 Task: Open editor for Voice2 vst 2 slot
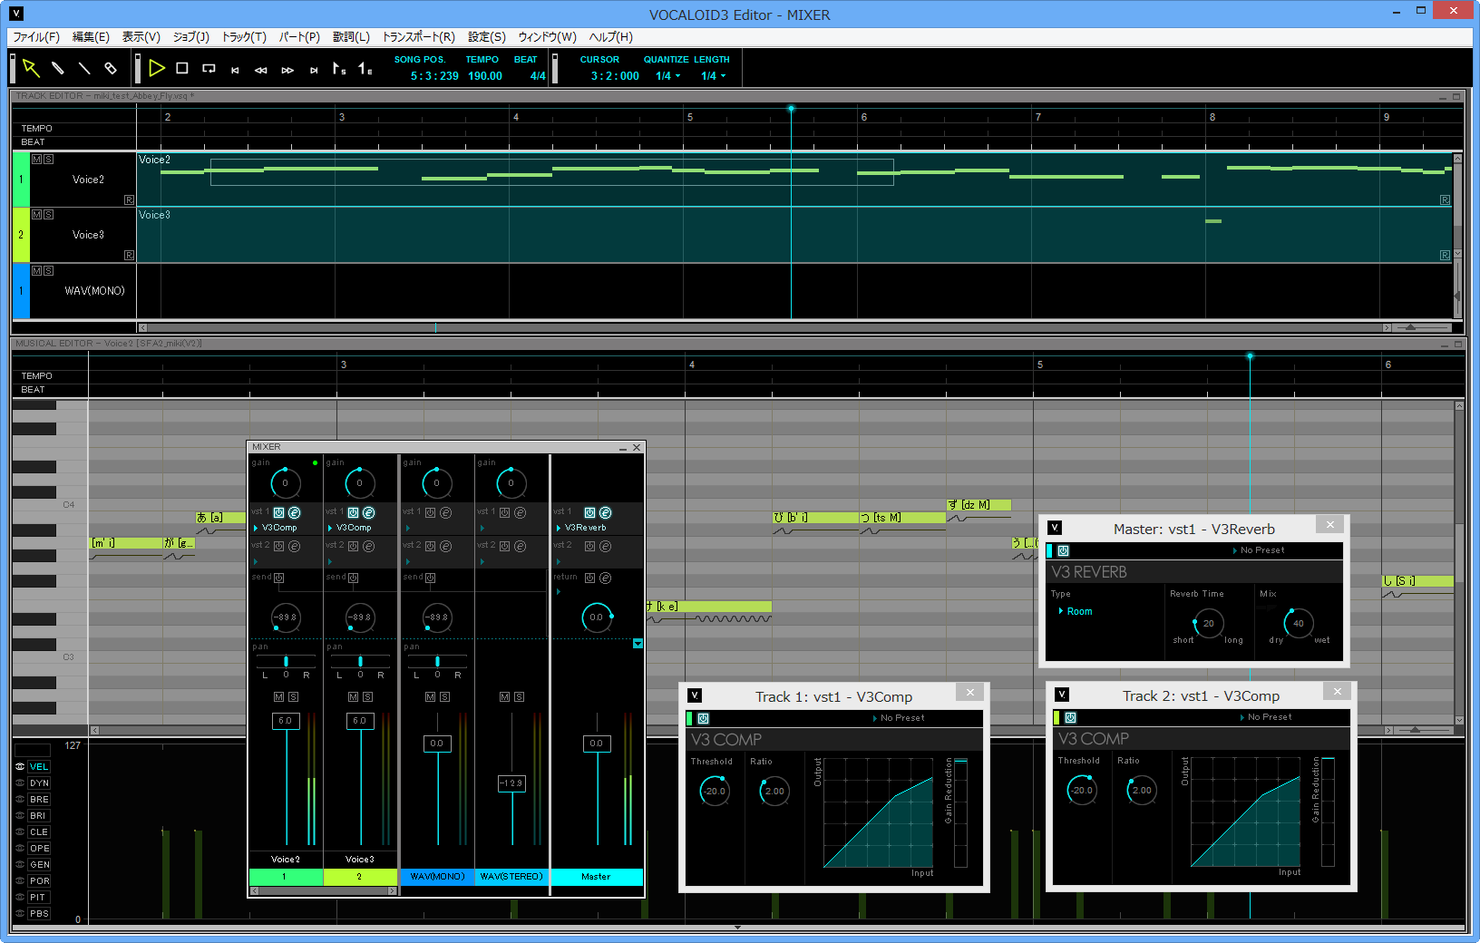[x=294, y=546]
